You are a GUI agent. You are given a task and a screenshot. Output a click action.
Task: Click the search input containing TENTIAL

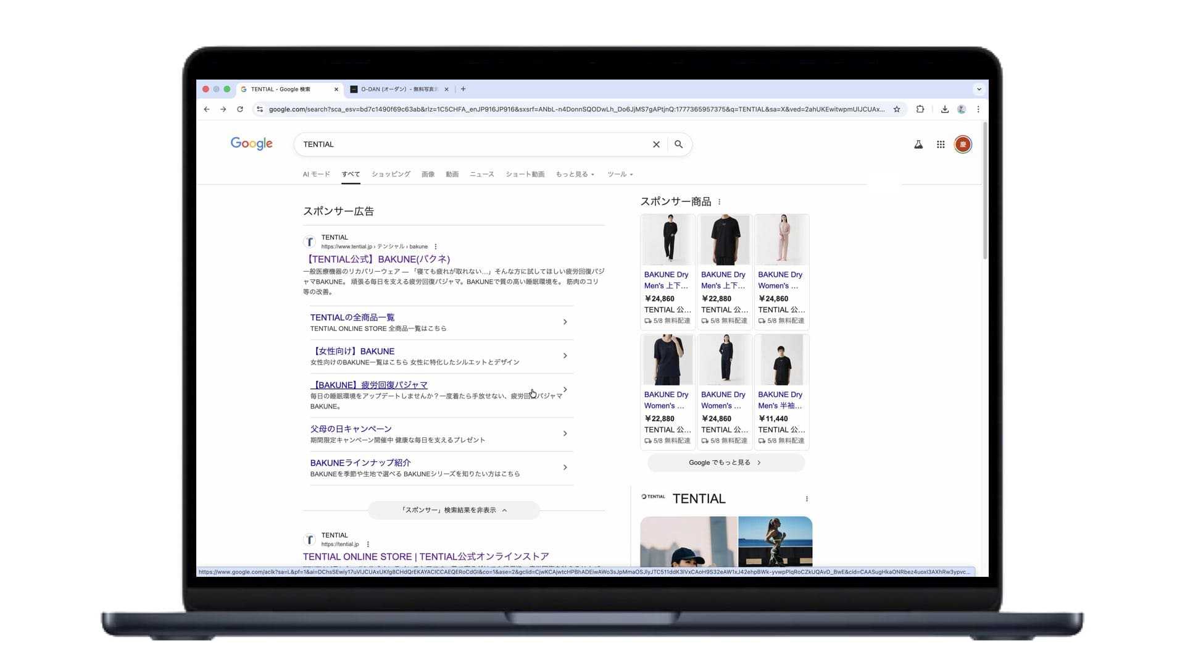point(475,145)
